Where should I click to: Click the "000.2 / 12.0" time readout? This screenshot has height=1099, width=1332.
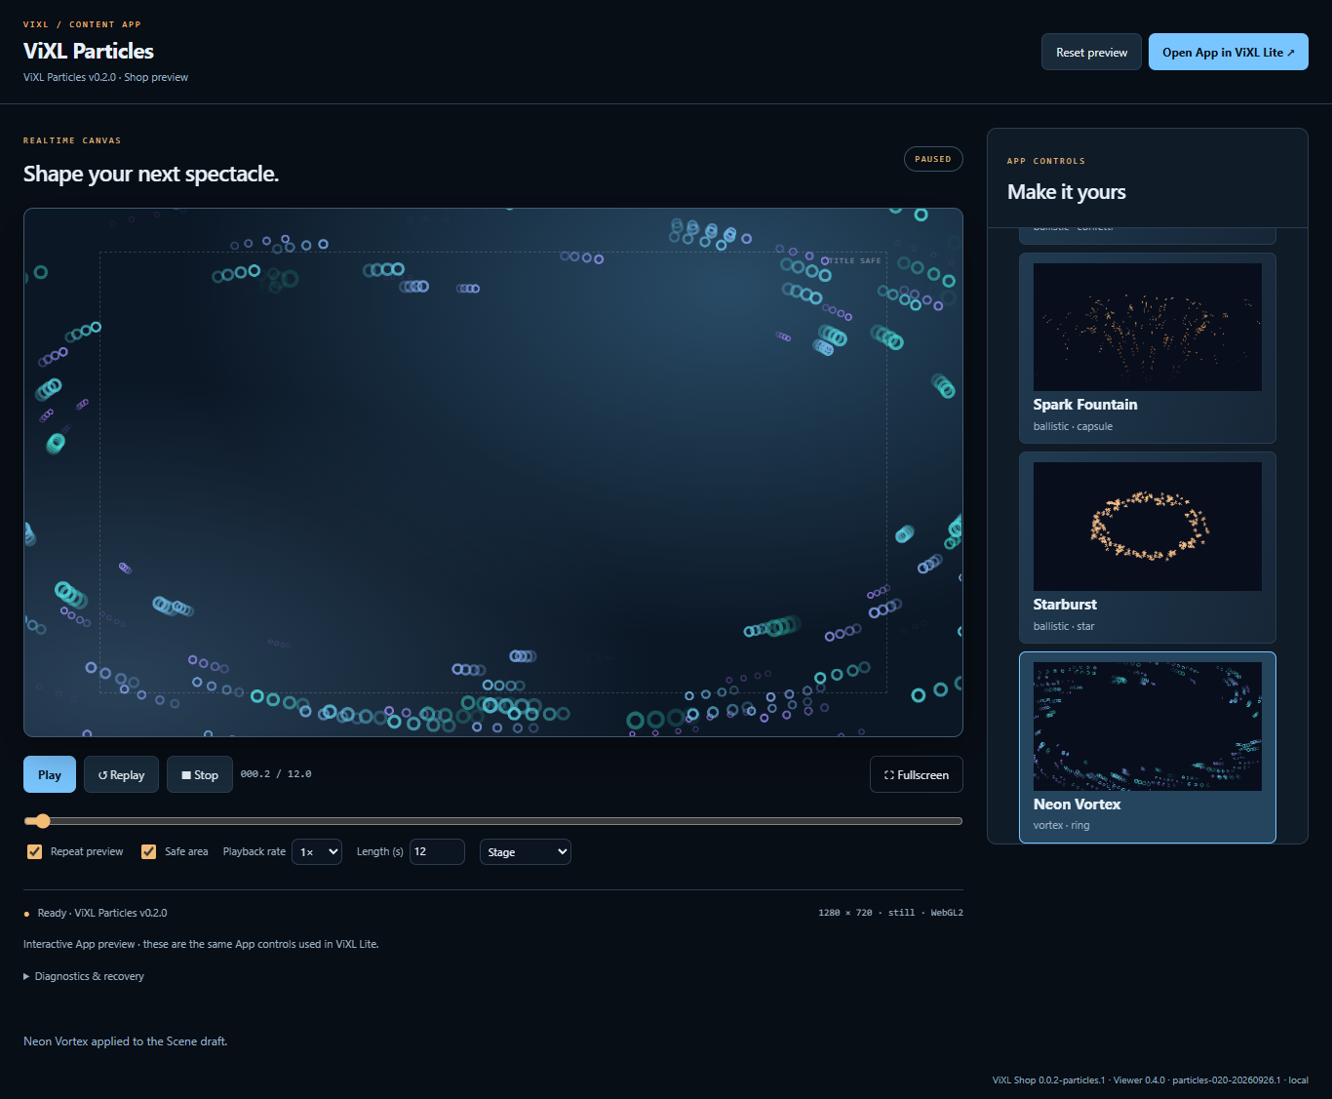click(276, 774)
